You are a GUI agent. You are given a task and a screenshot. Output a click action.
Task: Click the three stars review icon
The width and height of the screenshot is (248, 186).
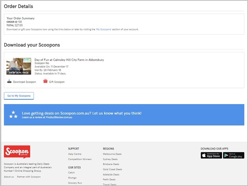(x=13, y=115)
